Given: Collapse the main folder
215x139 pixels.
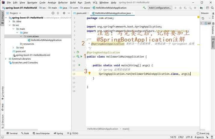Looking at the screenshot, I should pos(13,29).
